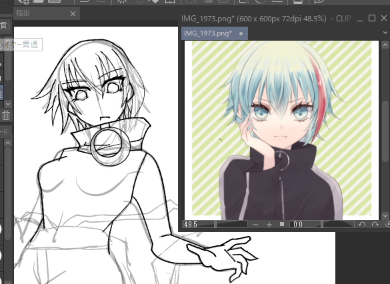390x284 pixels.
Task: Click the trash can delete icon
Action: [x=6, y=115]
